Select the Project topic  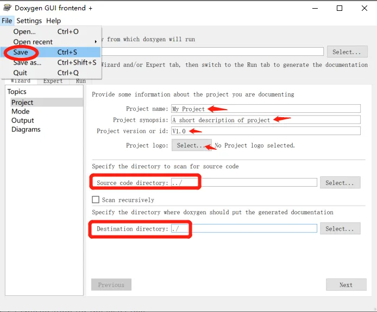tap(47, 103)
